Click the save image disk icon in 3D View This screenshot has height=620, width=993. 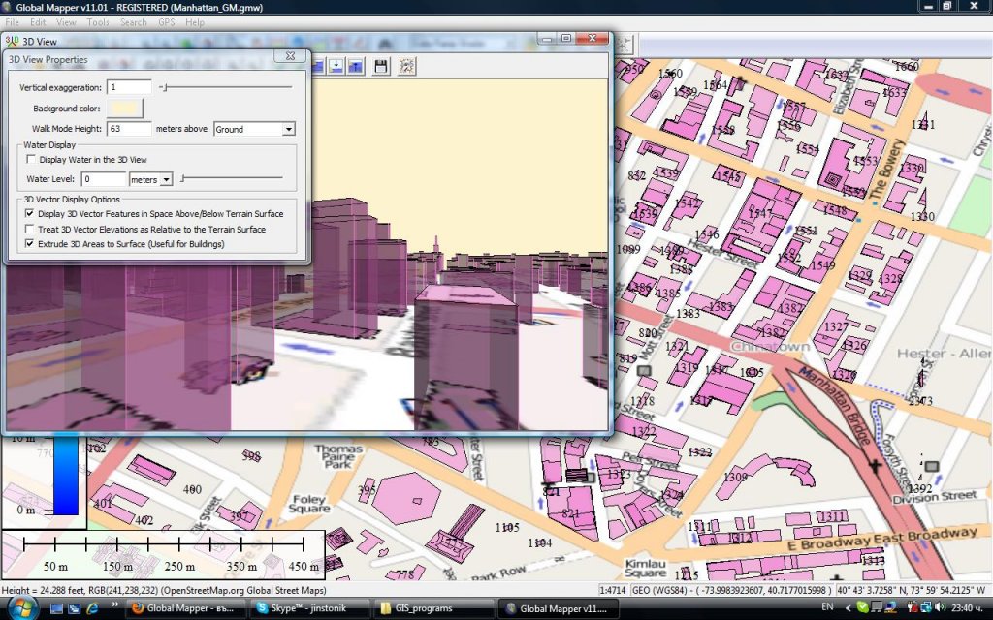tap(381, 66)
